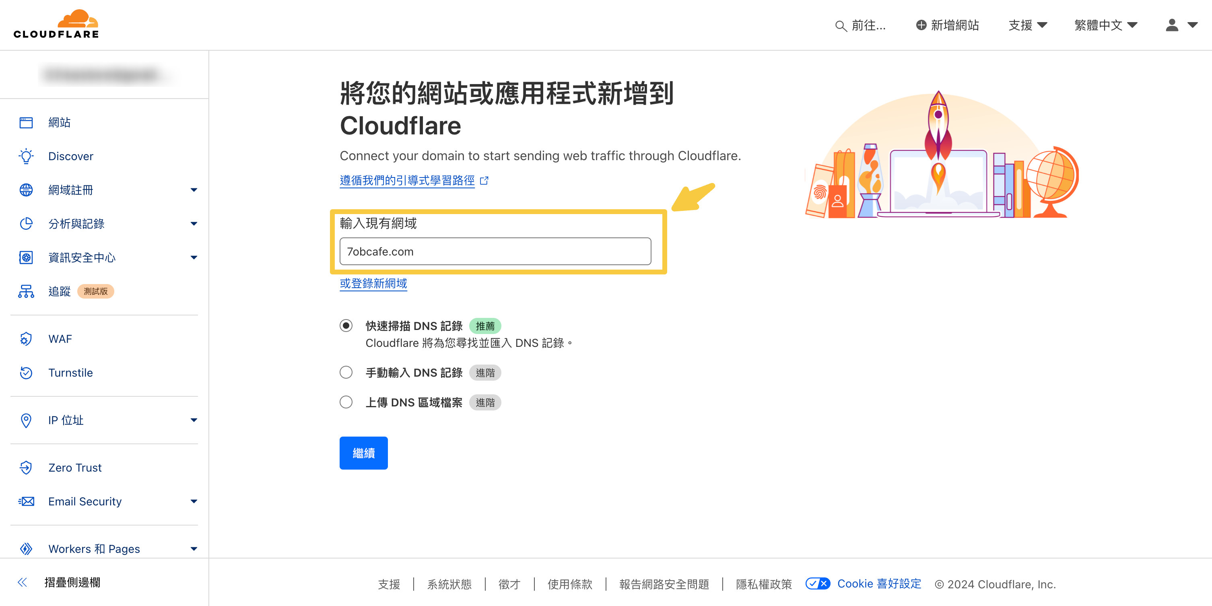Expand the IP 位址 sidebar section arrow

coord(194,420)
